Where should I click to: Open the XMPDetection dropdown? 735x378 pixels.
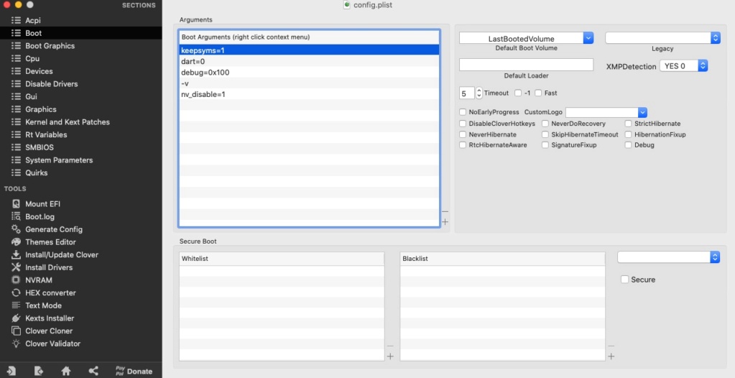pos(683,66)
